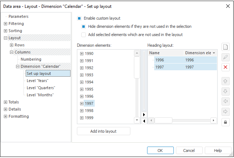Click the right arrow indent icon
Image resolution: width=234 pixels, height=158 pixels.
[225, 111]
